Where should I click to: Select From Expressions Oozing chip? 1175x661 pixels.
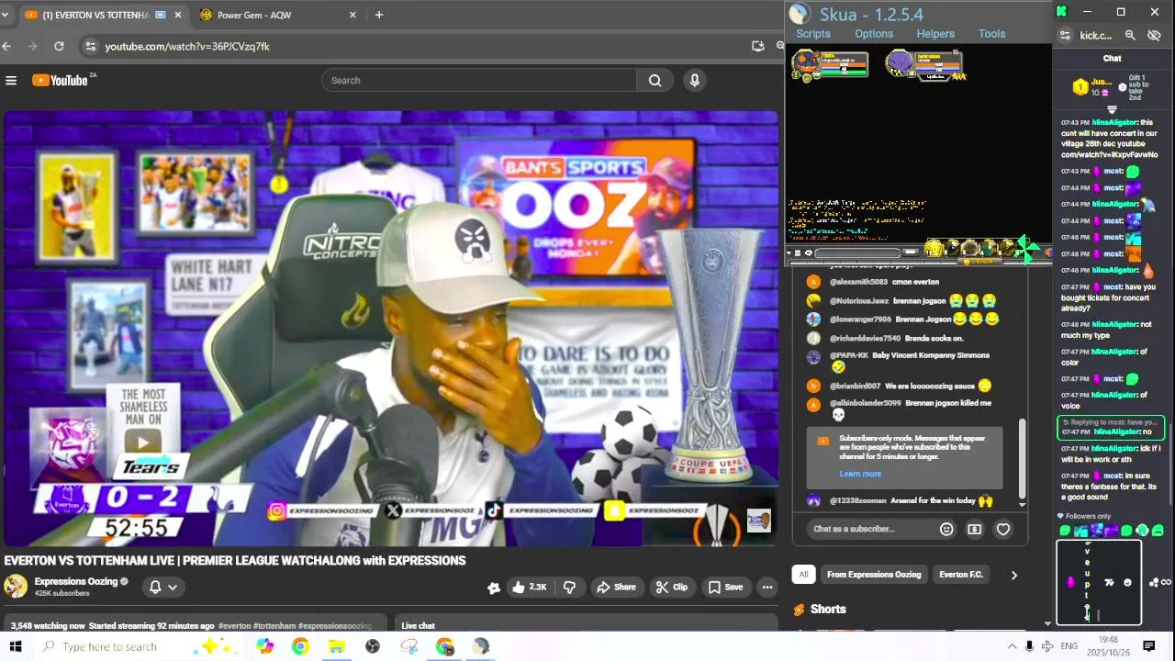(874, 575)
